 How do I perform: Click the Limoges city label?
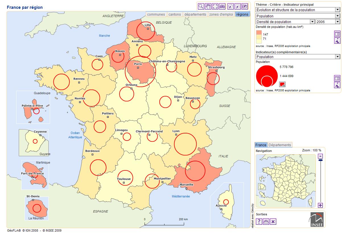coord(122,130)
